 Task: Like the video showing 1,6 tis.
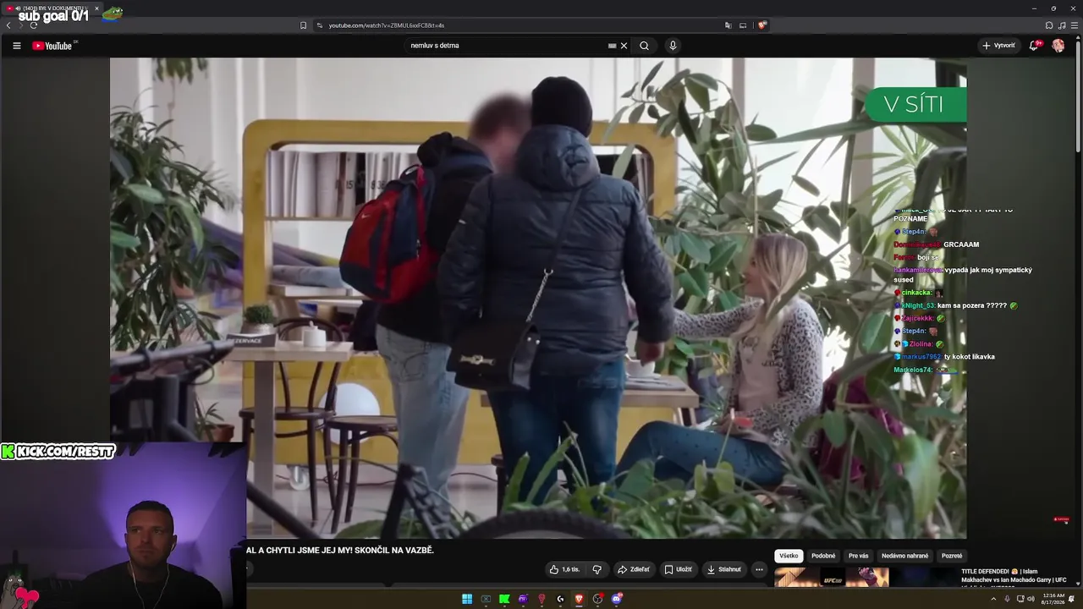coord(564,569)
